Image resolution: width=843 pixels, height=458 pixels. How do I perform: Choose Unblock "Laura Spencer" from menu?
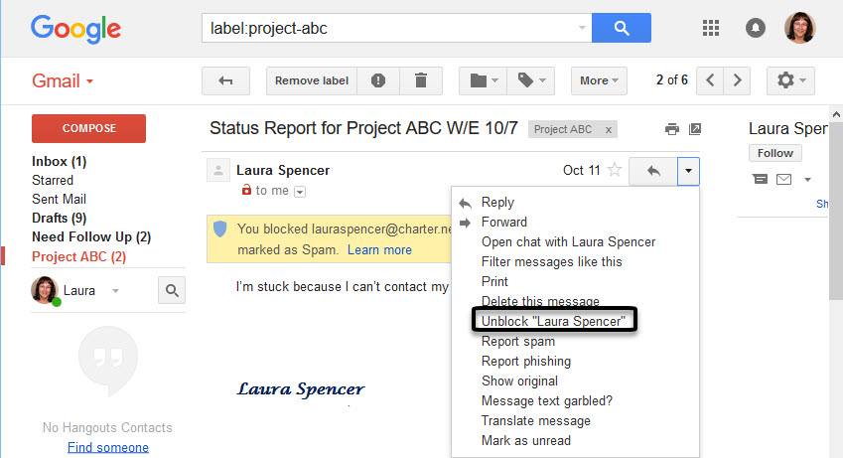click(554, 321)
